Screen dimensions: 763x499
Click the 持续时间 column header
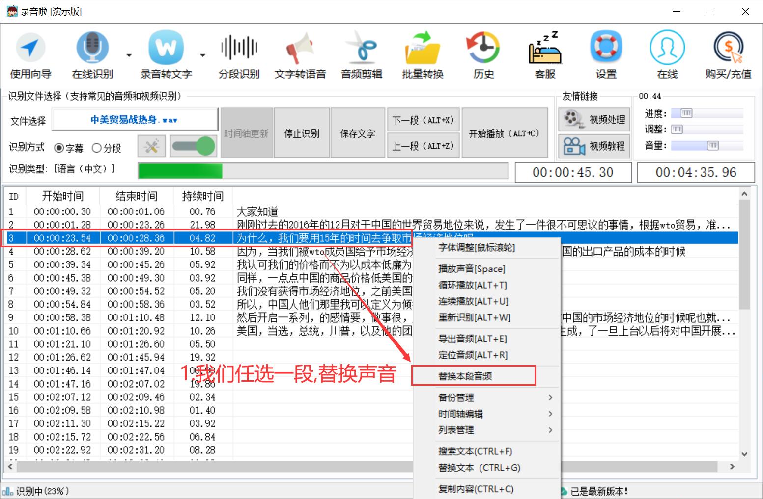click(202, 196)
